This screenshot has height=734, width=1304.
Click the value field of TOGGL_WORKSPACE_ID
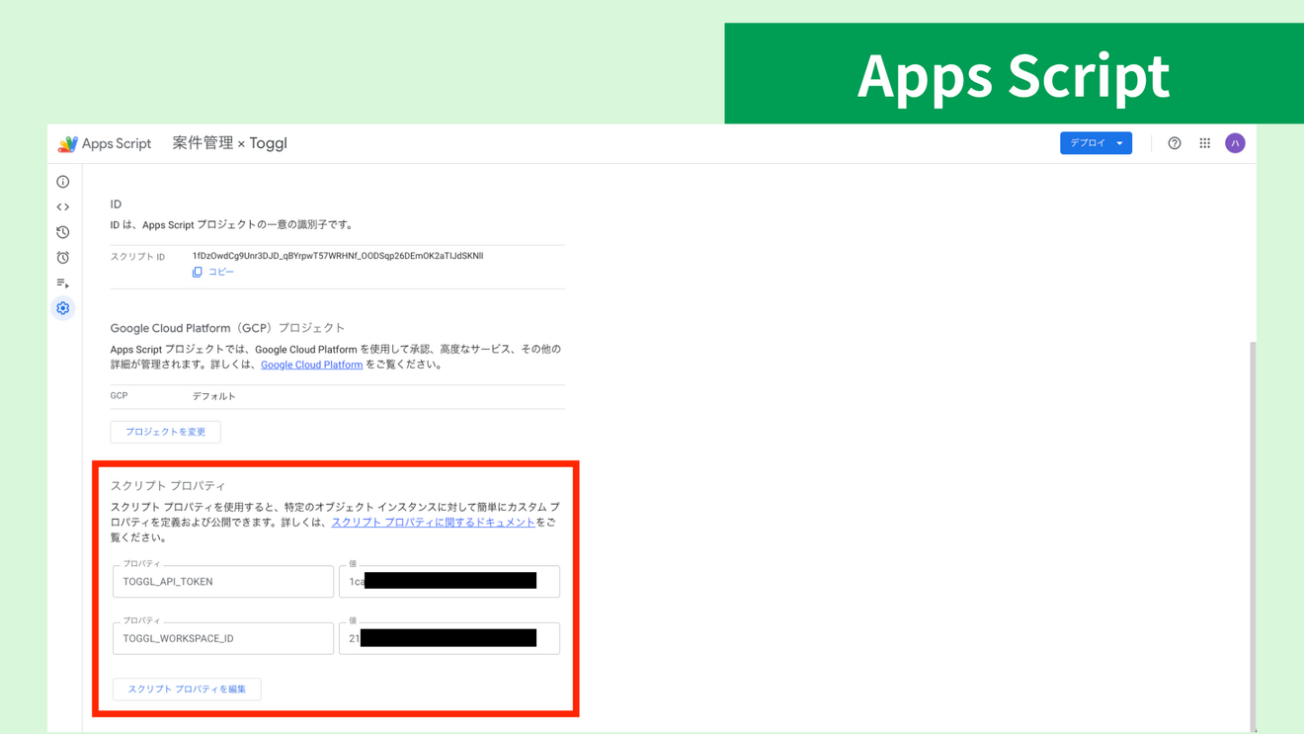449,638
